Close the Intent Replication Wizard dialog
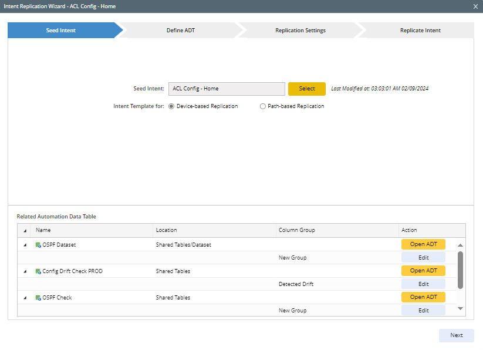 pyautogui.click(x=475, y=6)
